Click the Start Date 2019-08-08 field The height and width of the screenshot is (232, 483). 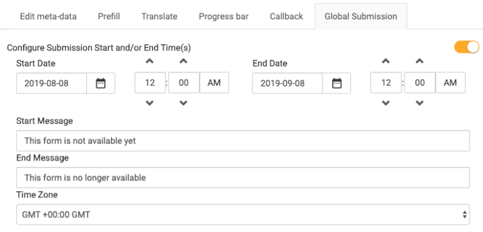point(52,83)
